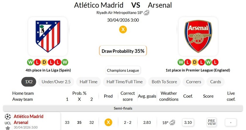Open the Atlético Madrid link in match row
The image size is (246, 130).
[28, 117]
